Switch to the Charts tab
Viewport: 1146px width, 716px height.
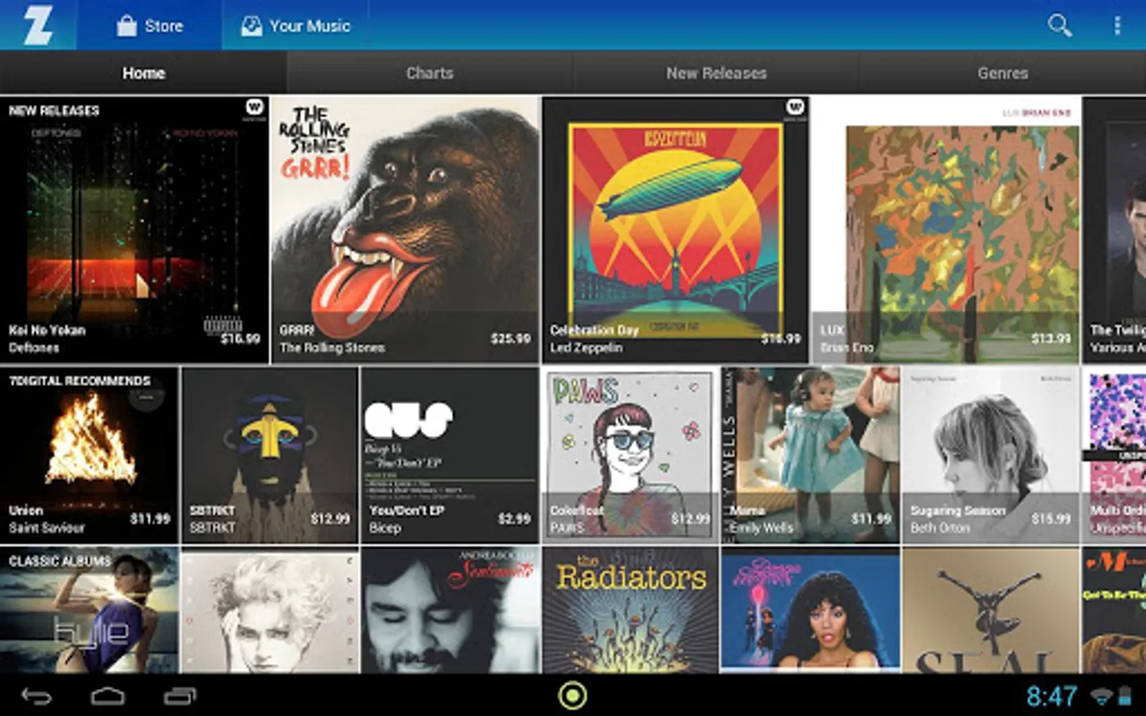(x=430, y=73)
